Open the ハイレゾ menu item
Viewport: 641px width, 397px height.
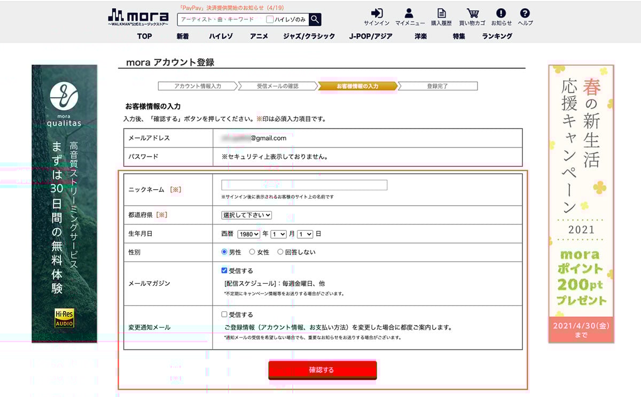tap(221, 36)
